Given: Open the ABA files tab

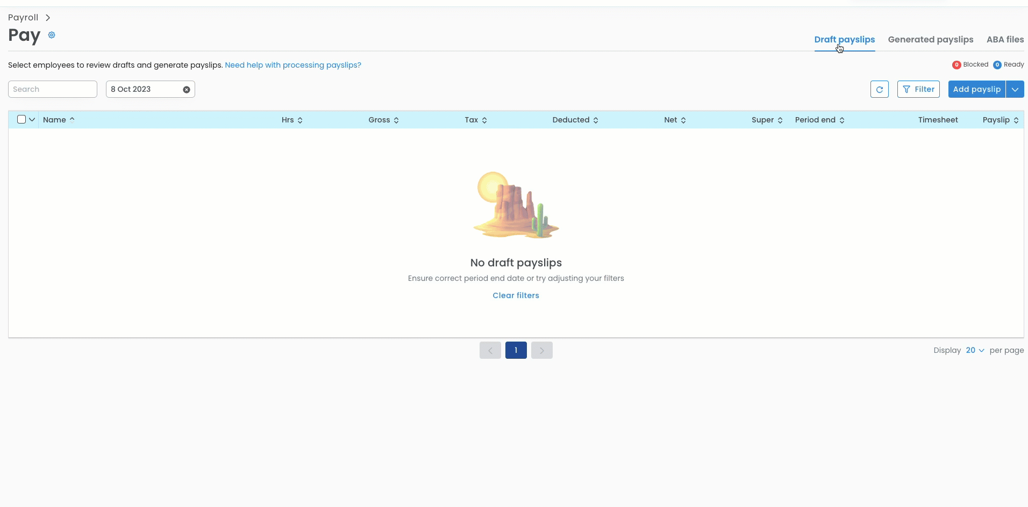Looking at the screenshot, I should coord(1005,40).
